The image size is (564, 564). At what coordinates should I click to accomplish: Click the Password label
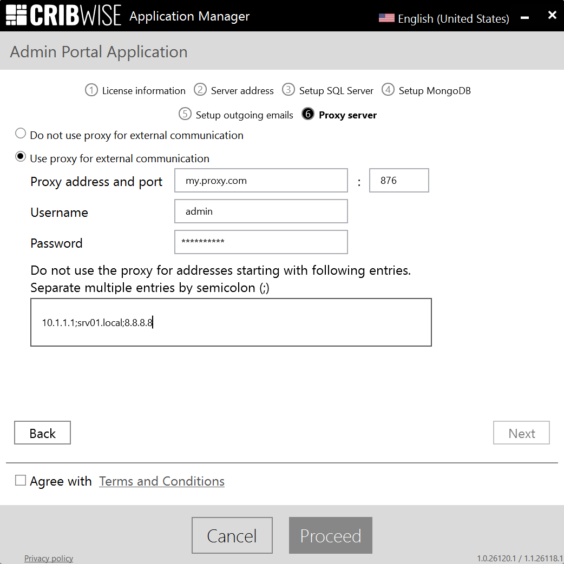[56, 243]
